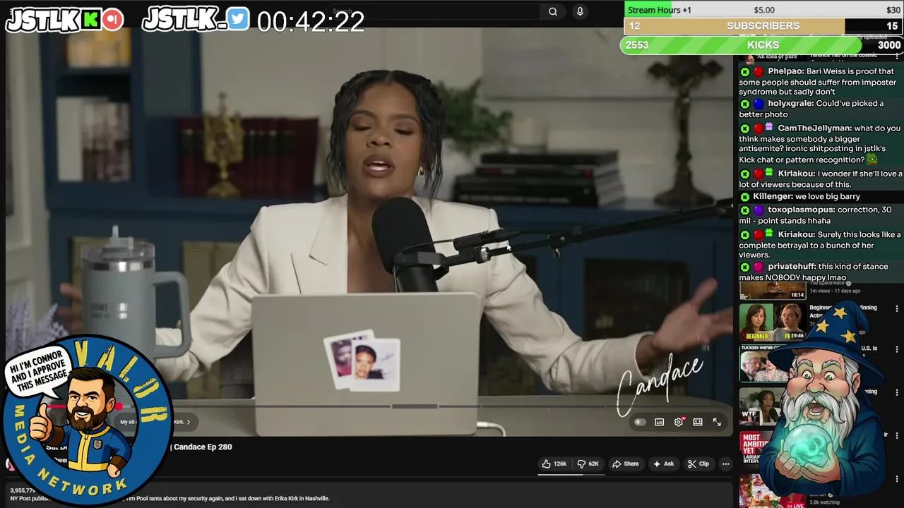Image resolution: width=904 pixels, height=508 pixels.
Task: Open Beginner 19:46 video thumbnail
Action: [772, 322]
